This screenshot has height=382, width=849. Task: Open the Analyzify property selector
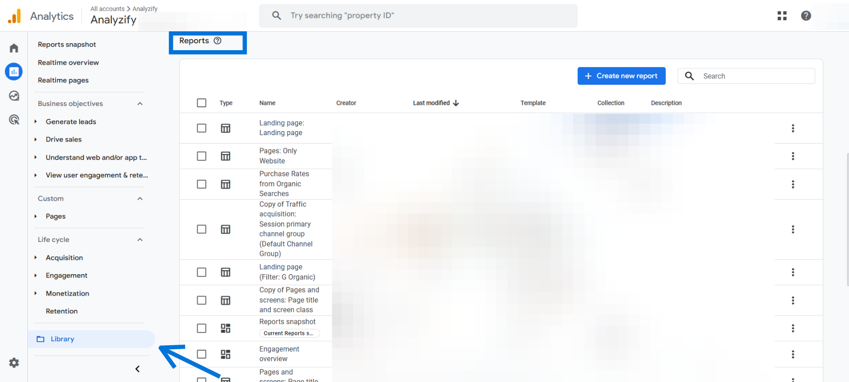tap(114, 20)
